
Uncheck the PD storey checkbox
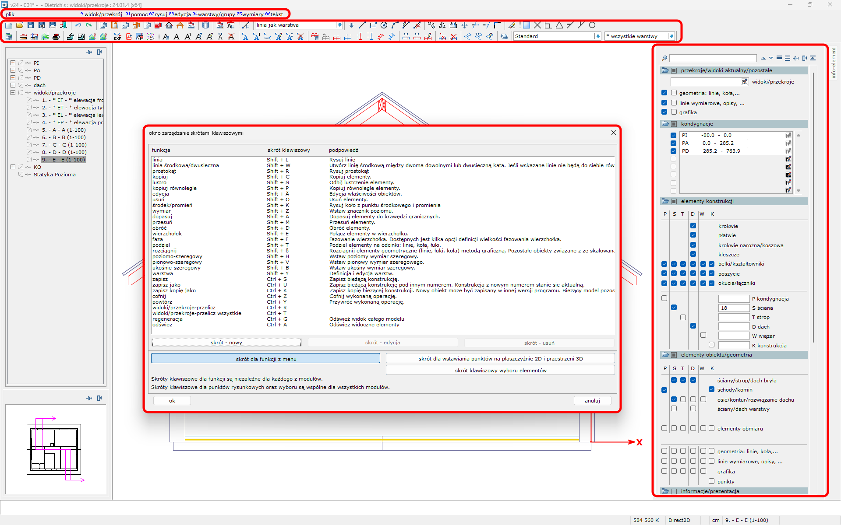point(673,151)
